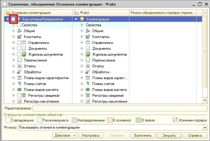Image resolution: width=210 pixels, height=141 pixels.
Task: Click the В основной orange status swatch
Action: 110,120
